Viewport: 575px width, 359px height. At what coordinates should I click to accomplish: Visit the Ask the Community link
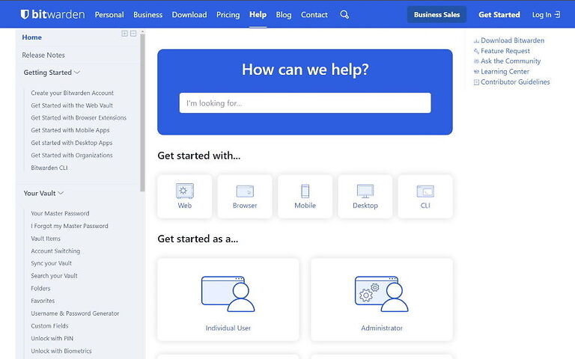[511, 61]
